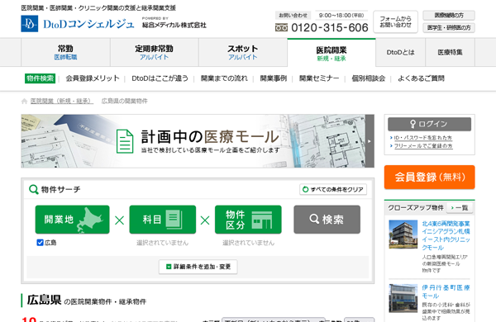Click 一覧 button next to クローズアップ物件

pos(460,207)
